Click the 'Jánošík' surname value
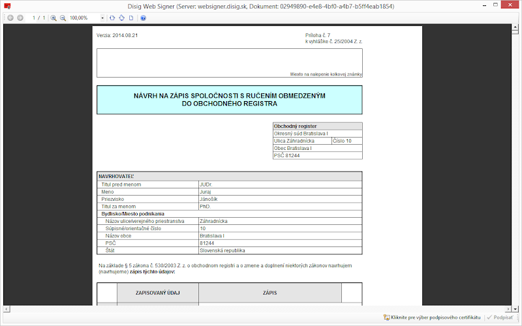Image resolution: width=522 pixels, height=326 pixels. point(208,199)
